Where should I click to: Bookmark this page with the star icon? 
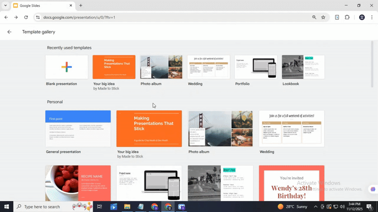tap(323, 17)
